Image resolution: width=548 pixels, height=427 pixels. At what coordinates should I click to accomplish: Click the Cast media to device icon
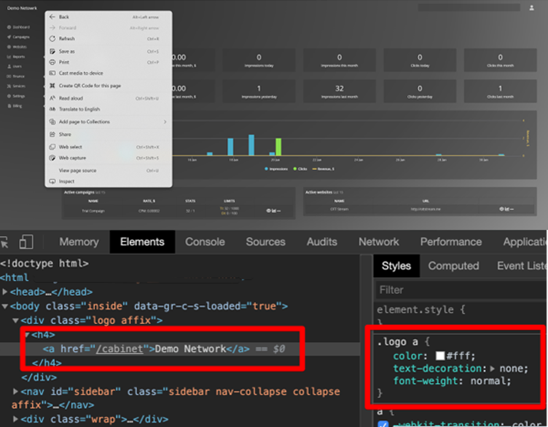pos(52,73)
